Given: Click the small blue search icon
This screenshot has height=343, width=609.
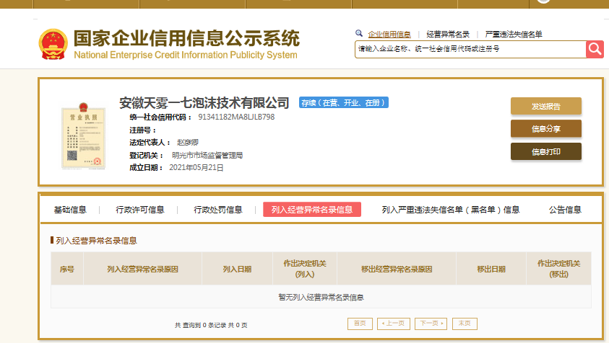Looking at the screenshot, I should click(359, 33).
